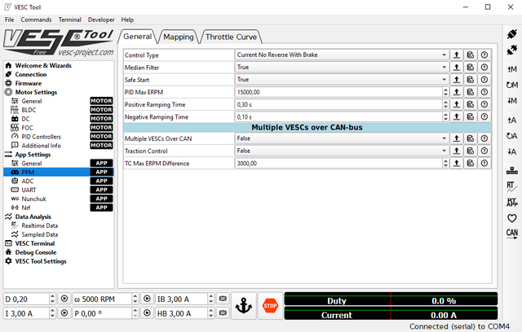Open Traction Control dropdown

342,151
